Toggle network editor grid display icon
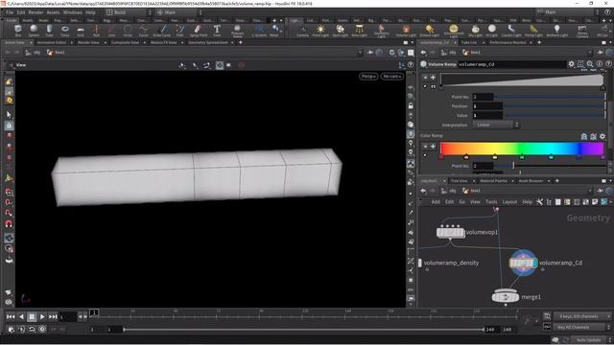614x345 pixels. (x=577, y=202)
